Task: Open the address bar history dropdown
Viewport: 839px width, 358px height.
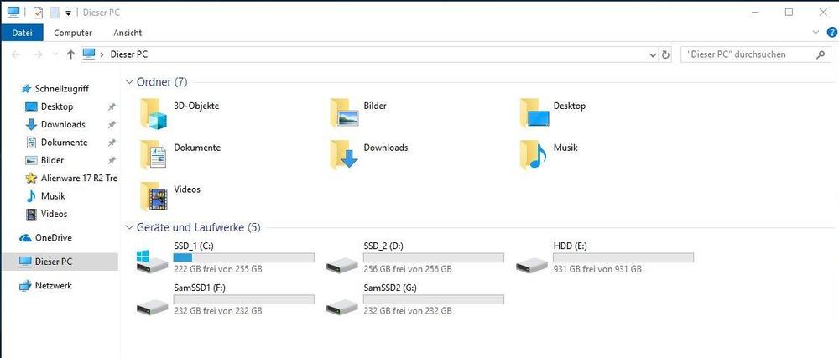Action: 653,54
